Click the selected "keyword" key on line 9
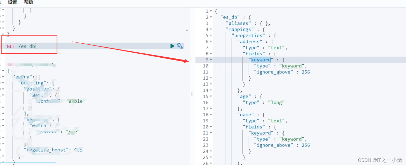This screenshot has height=165, width=406. (x=261, y=60)
